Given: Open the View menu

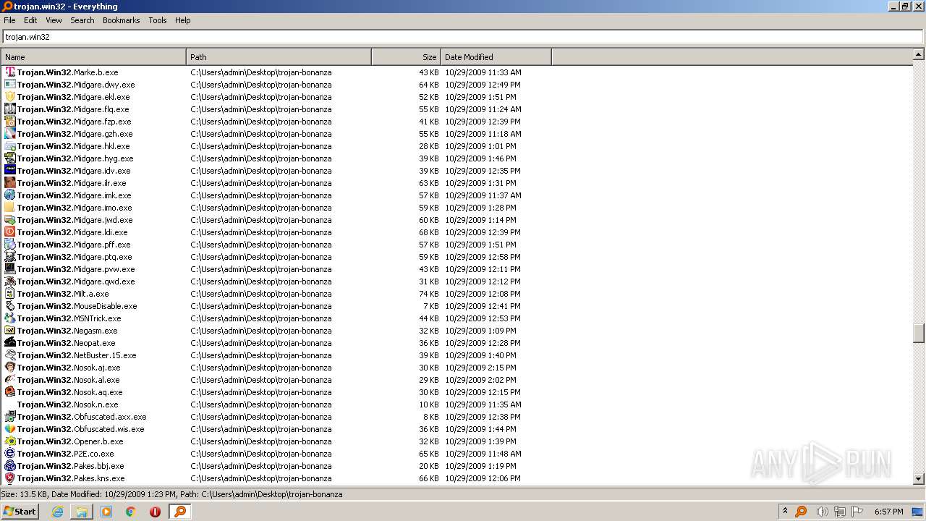Looking at the screenshot, I should (x=54, y=20).
